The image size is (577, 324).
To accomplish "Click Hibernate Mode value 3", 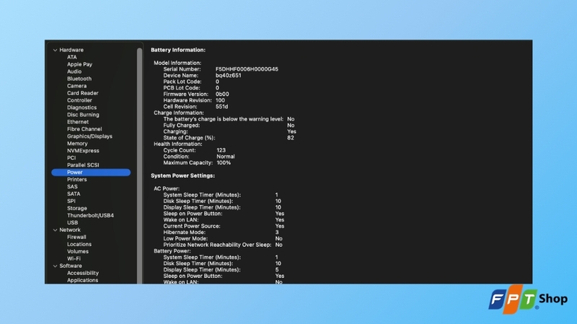I will pos(277,232).
